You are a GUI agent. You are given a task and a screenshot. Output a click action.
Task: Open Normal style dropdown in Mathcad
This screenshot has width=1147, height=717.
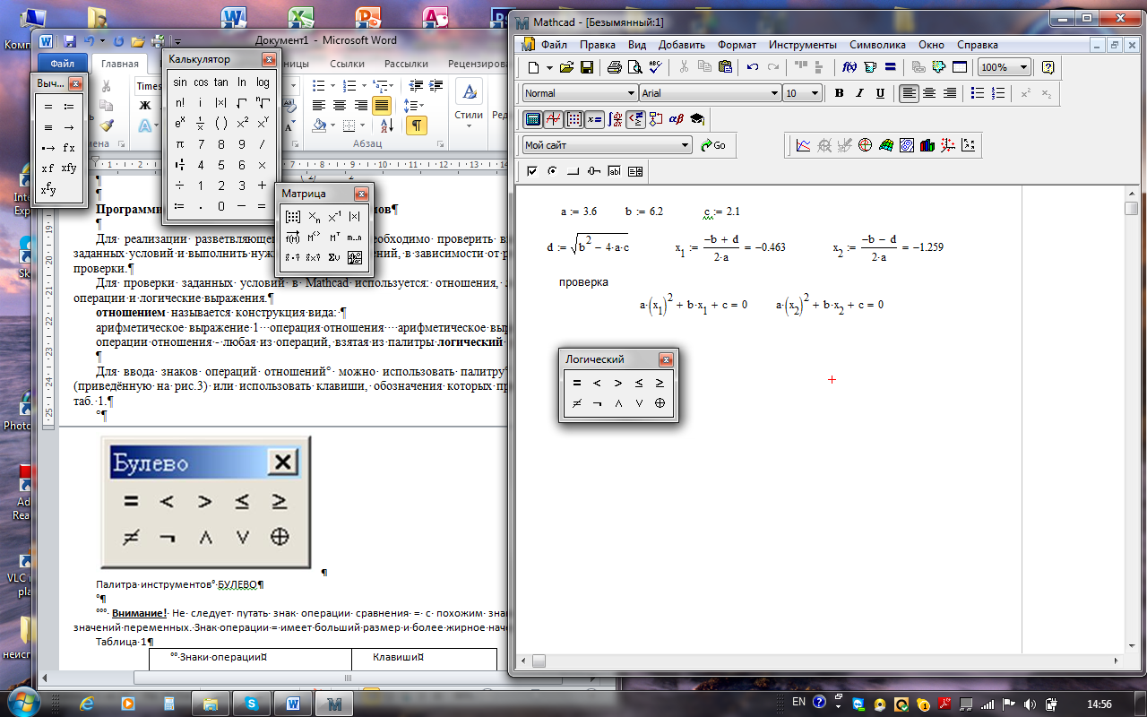[x=630, y=93]
